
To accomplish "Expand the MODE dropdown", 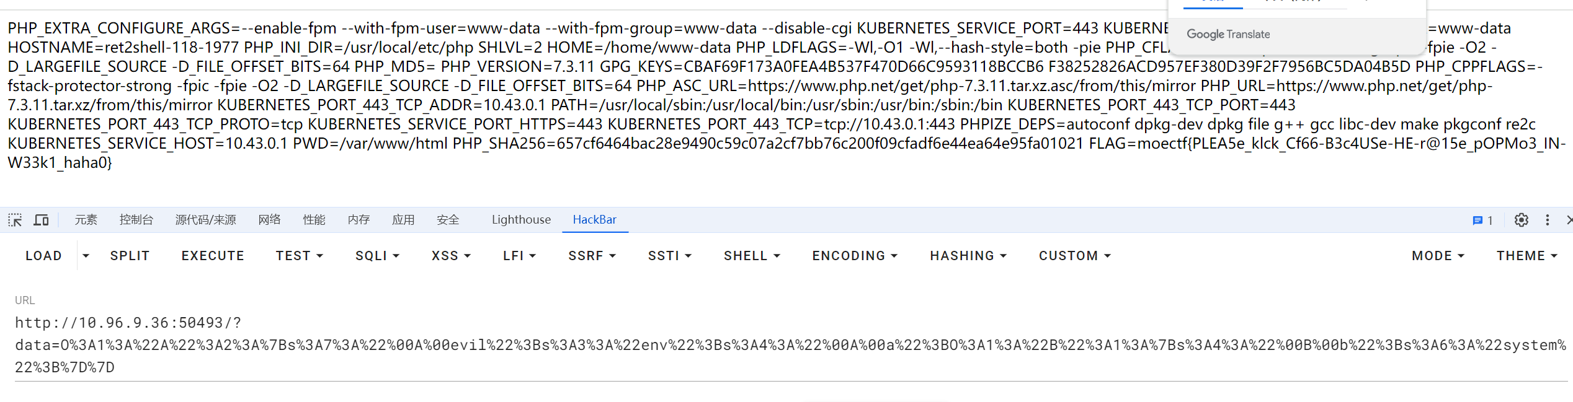I will [x=1438, y=256].
